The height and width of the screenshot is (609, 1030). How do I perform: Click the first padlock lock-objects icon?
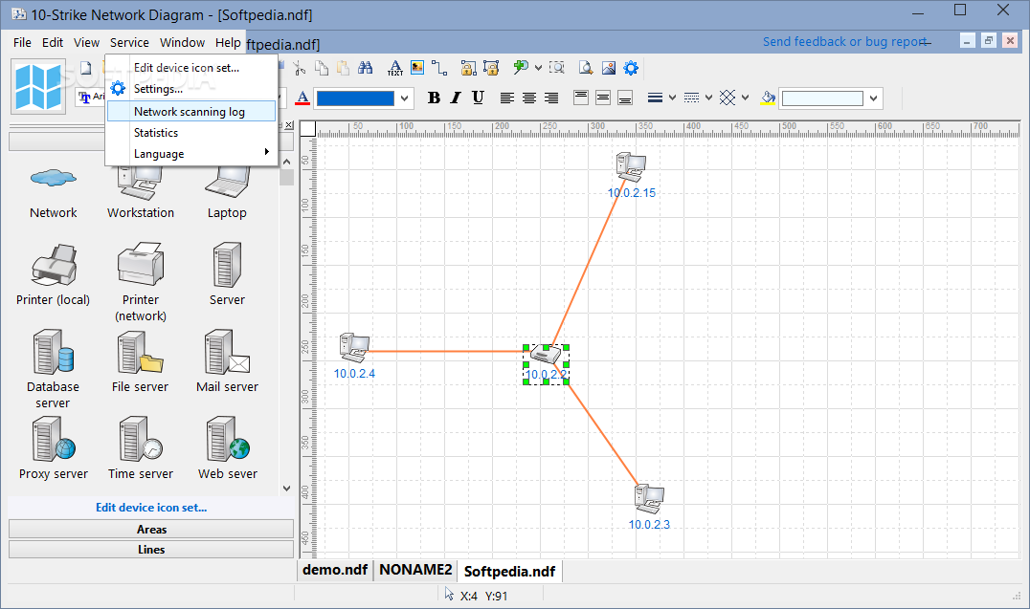[x=468, y=68]
